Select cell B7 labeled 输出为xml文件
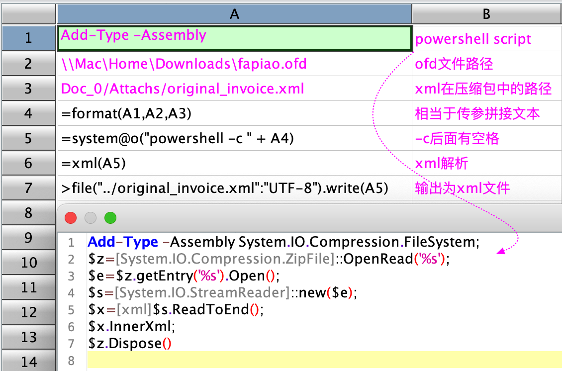The image size is (562, 371). click(x=487, y=188)
